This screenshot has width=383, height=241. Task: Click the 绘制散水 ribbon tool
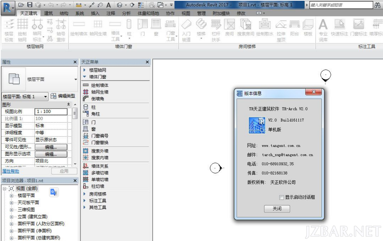(265, 28)
